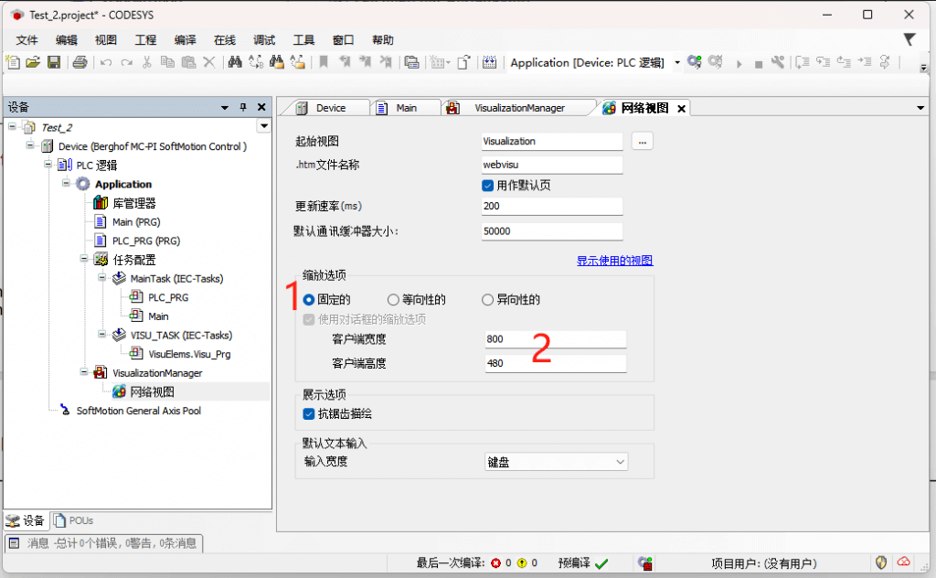Screen dimensions: 936x578
Task: Click the 客户端宽度 input field
Action: pos(555,339)
